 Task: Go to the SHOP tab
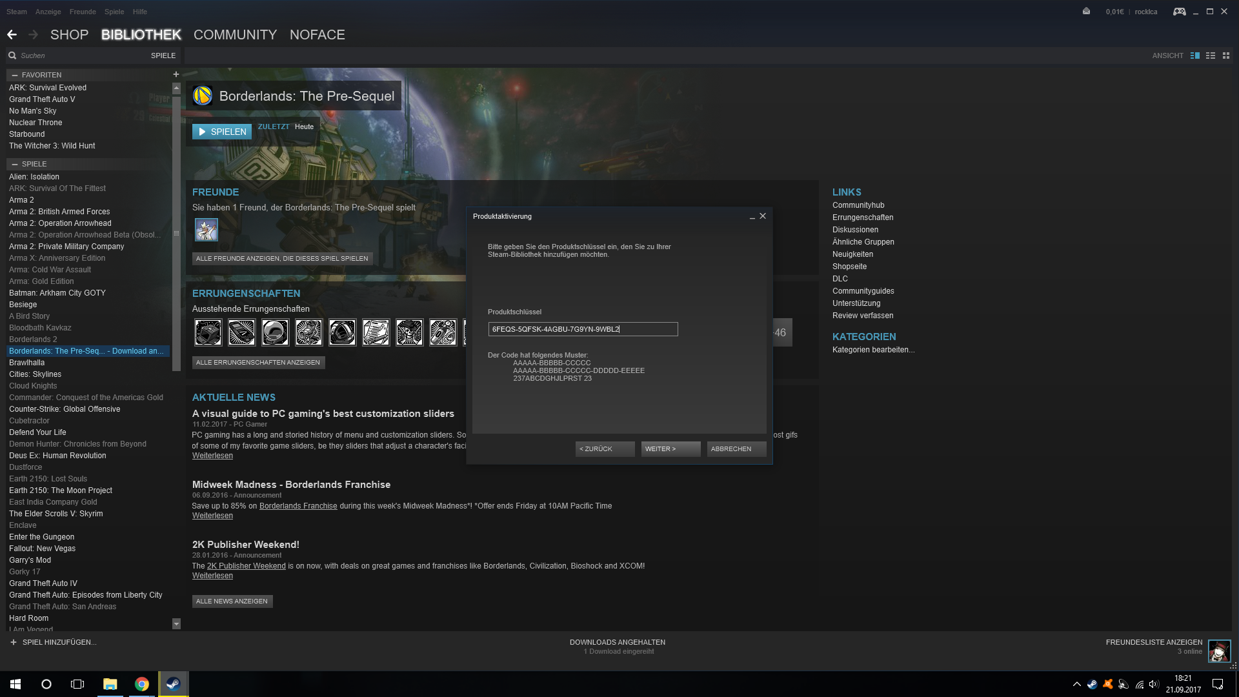click(x=69, y=35)
